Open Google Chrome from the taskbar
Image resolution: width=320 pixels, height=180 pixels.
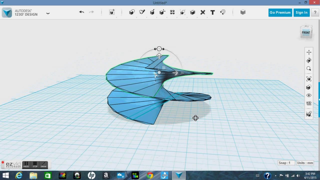tap(150, 175)
